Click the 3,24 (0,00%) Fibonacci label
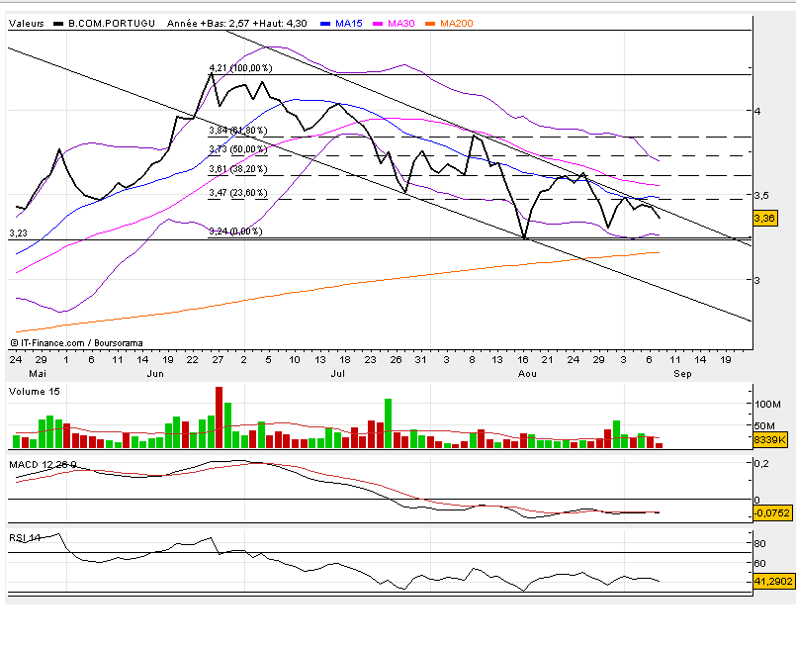Screen dimensions: 796x648 tap(235, 231)
